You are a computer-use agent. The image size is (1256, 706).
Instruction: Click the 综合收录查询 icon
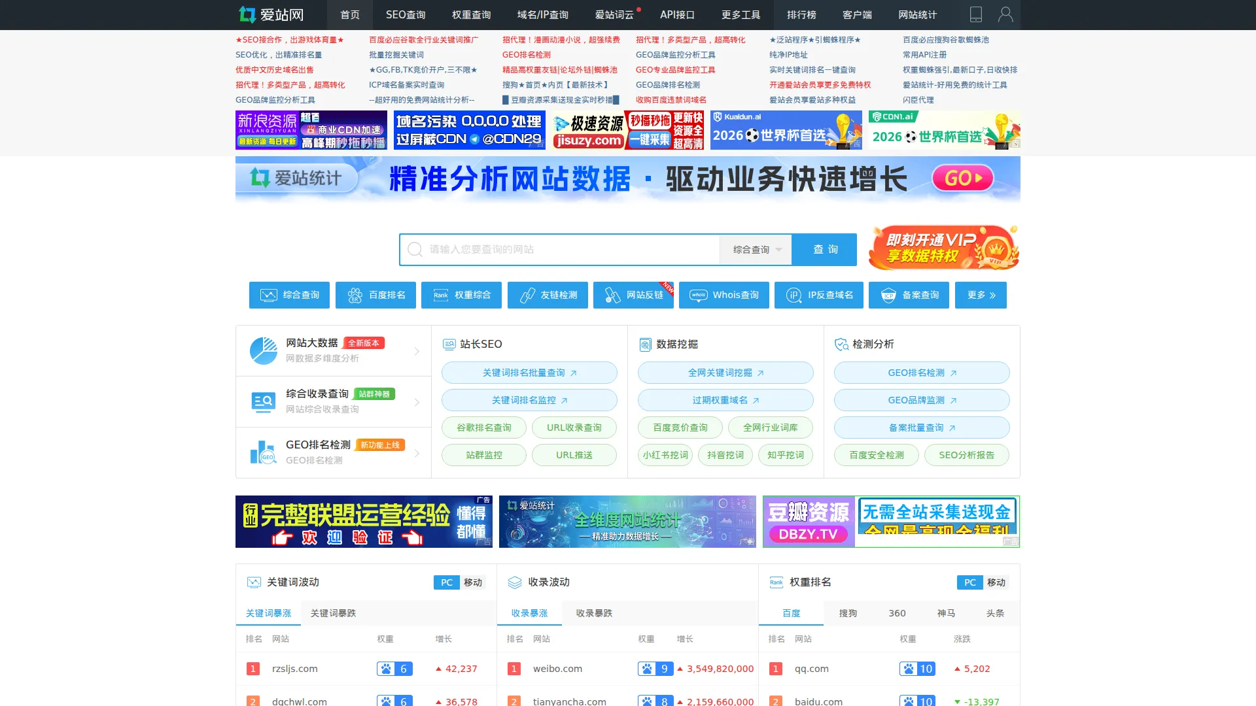pyautogui.click(x=264, y=402)
